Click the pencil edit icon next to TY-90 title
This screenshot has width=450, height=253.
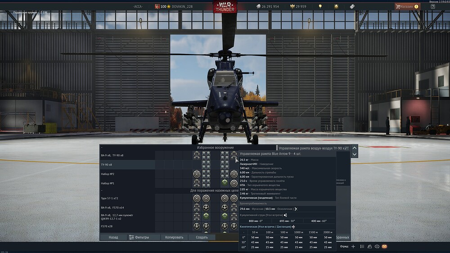click(346, 148)
